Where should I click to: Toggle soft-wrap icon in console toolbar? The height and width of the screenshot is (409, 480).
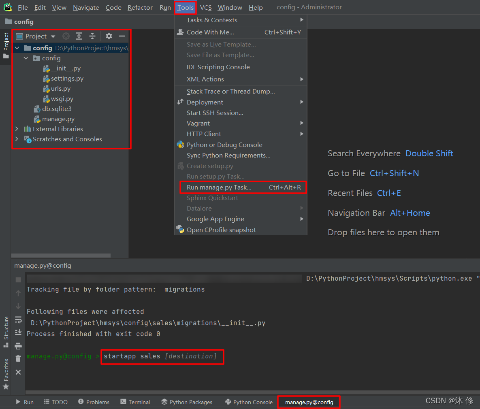pyautogui.click(x=18, y=320)
